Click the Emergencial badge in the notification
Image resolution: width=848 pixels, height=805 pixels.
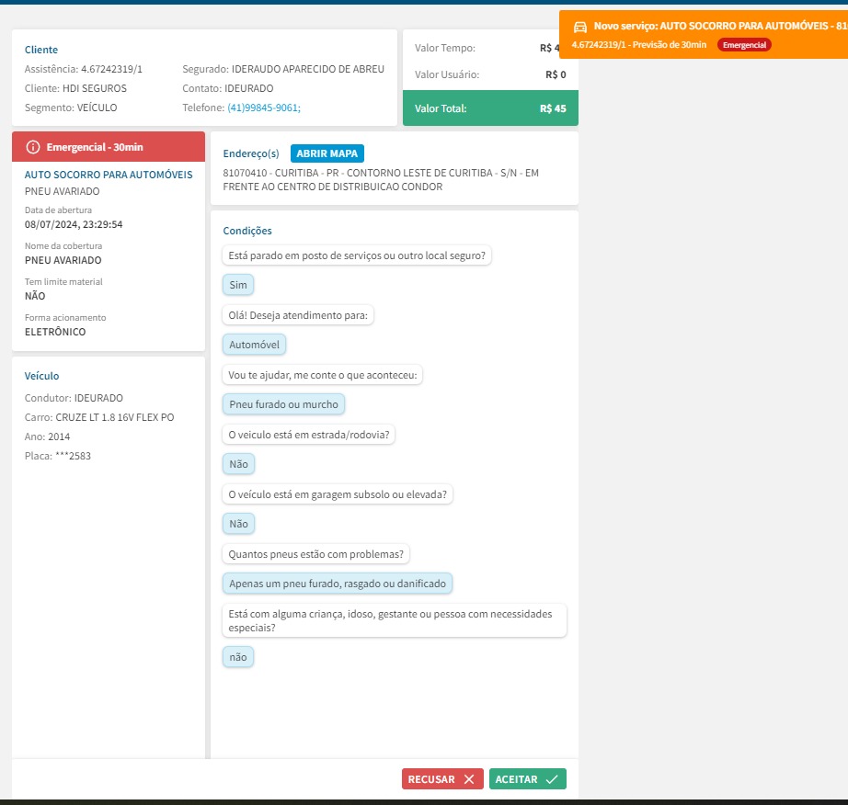point(744,45)
